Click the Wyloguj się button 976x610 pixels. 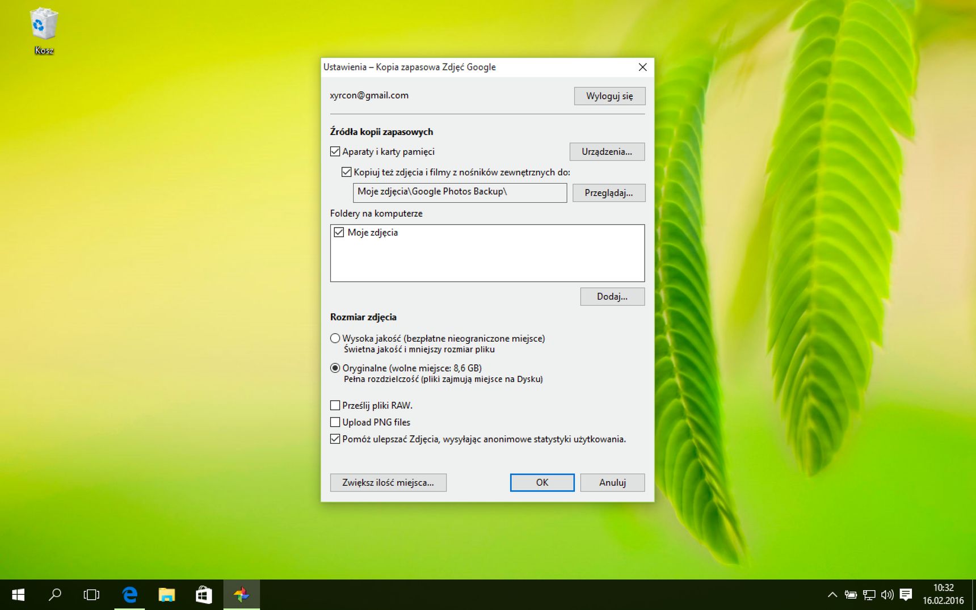pos(609,96)
